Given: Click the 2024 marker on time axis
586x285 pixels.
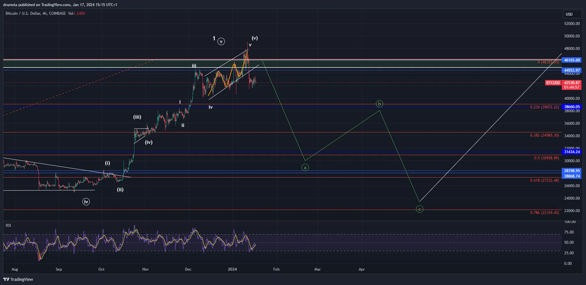Looking at the screenshot, I should tap(232, 269).
